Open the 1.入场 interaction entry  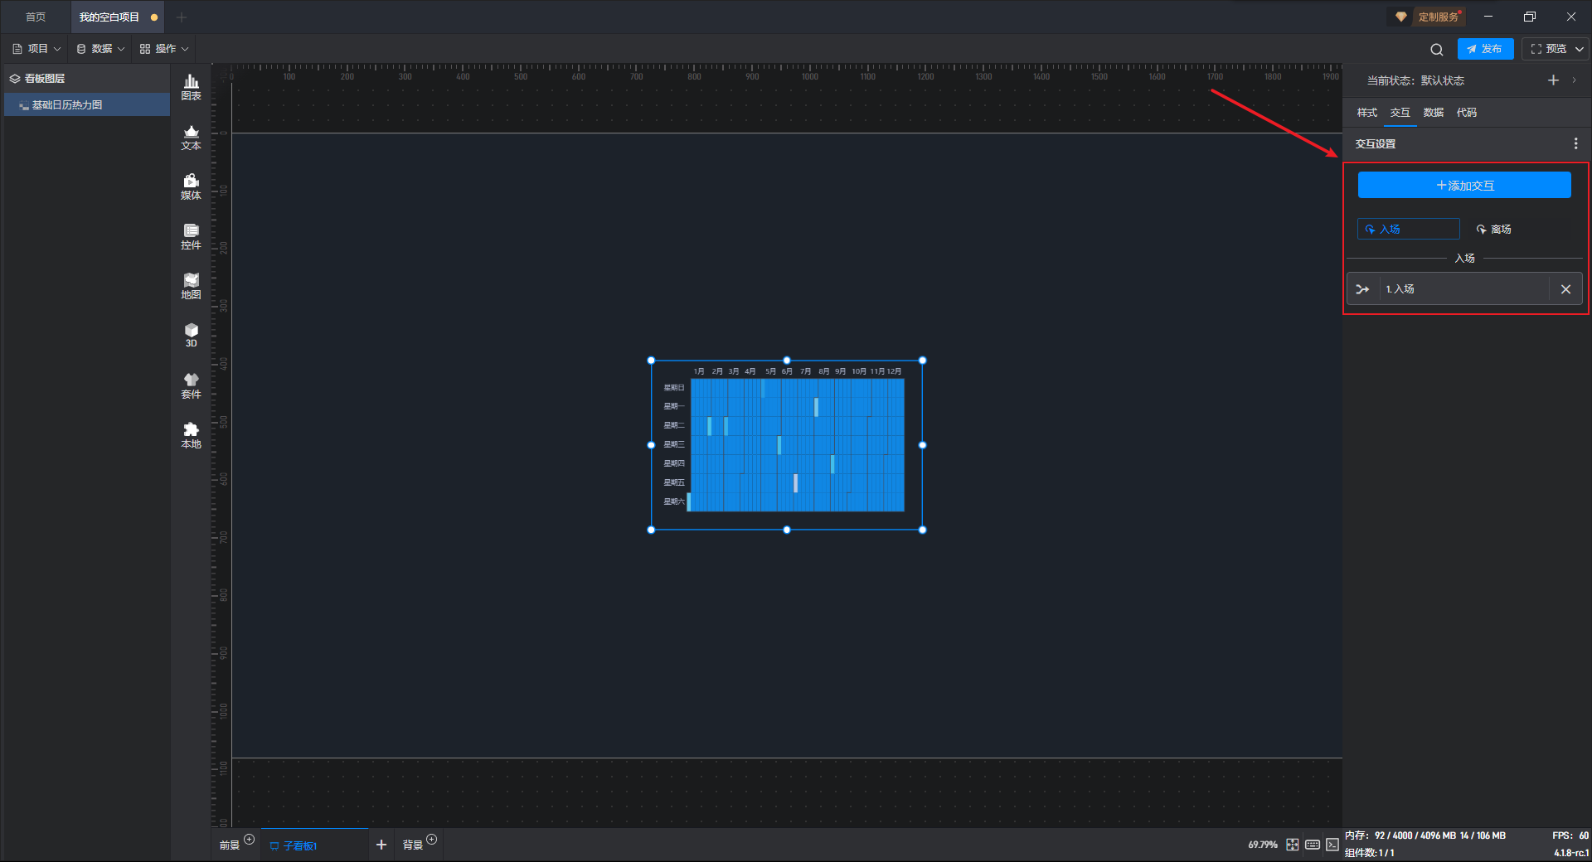coord(1464,289)
